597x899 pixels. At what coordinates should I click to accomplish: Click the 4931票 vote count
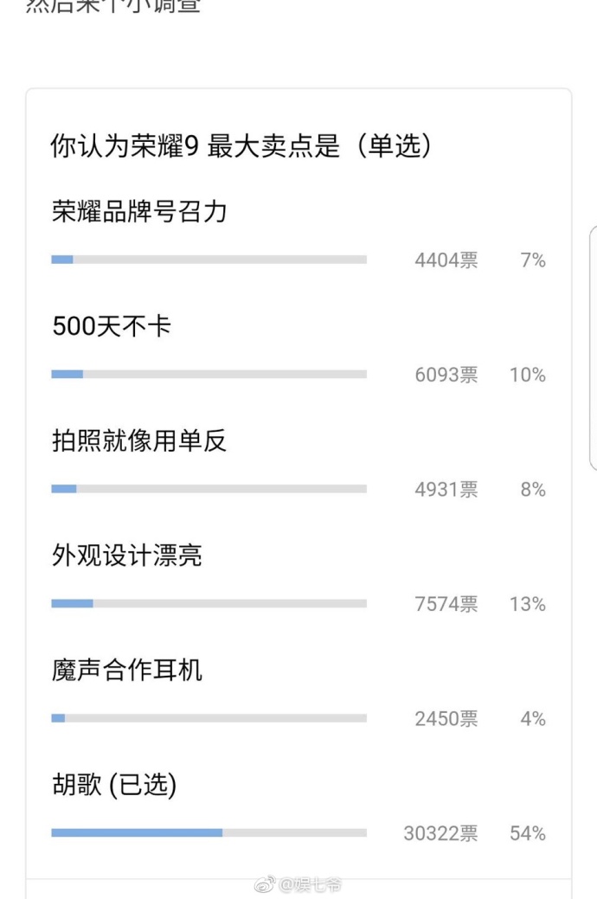tap(446, 490)
